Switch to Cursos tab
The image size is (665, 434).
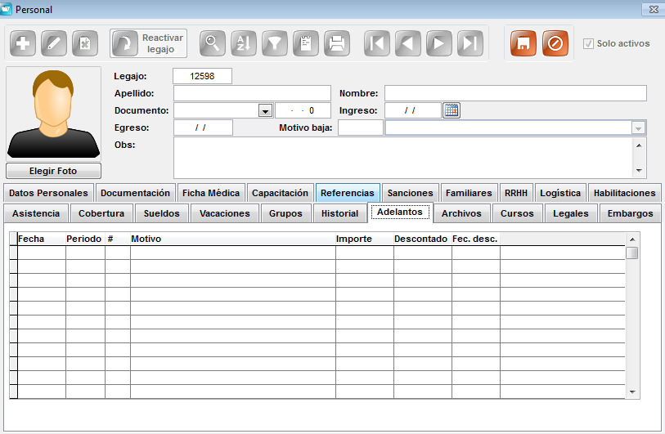point(517,213)
